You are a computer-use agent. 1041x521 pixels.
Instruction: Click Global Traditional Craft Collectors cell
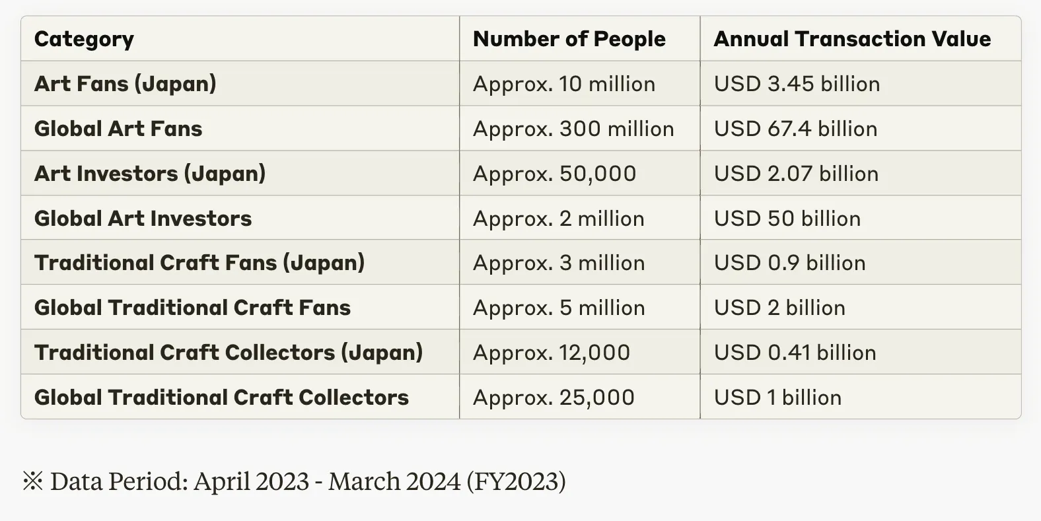tap(221, 398)
